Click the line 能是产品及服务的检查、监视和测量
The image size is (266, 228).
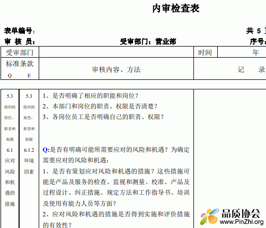click(116, 182)
